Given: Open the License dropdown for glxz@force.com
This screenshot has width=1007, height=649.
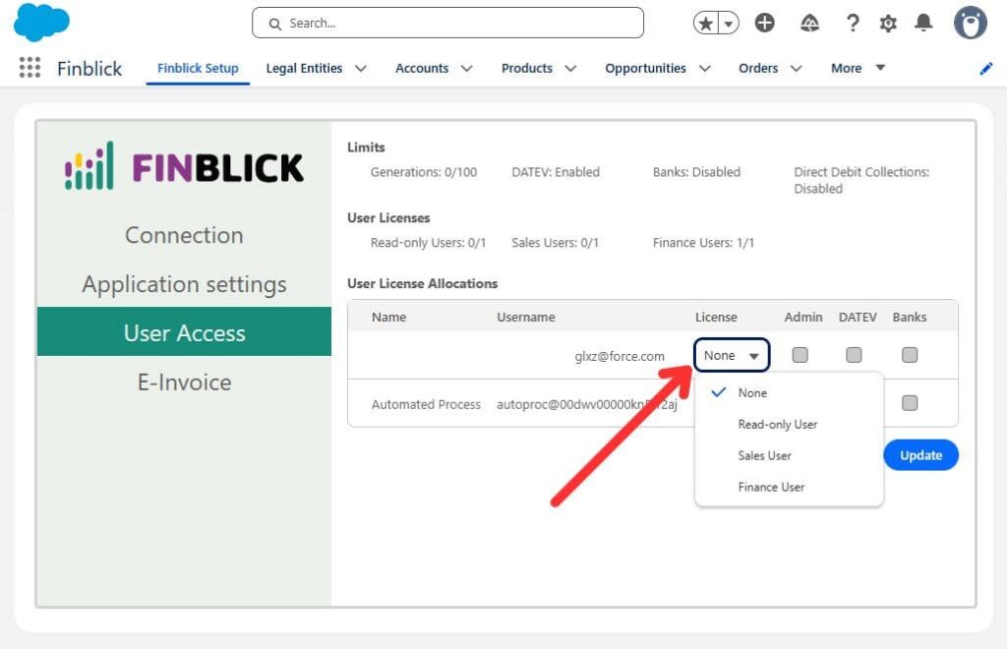Looking at the screenshot, I should 732,355.
